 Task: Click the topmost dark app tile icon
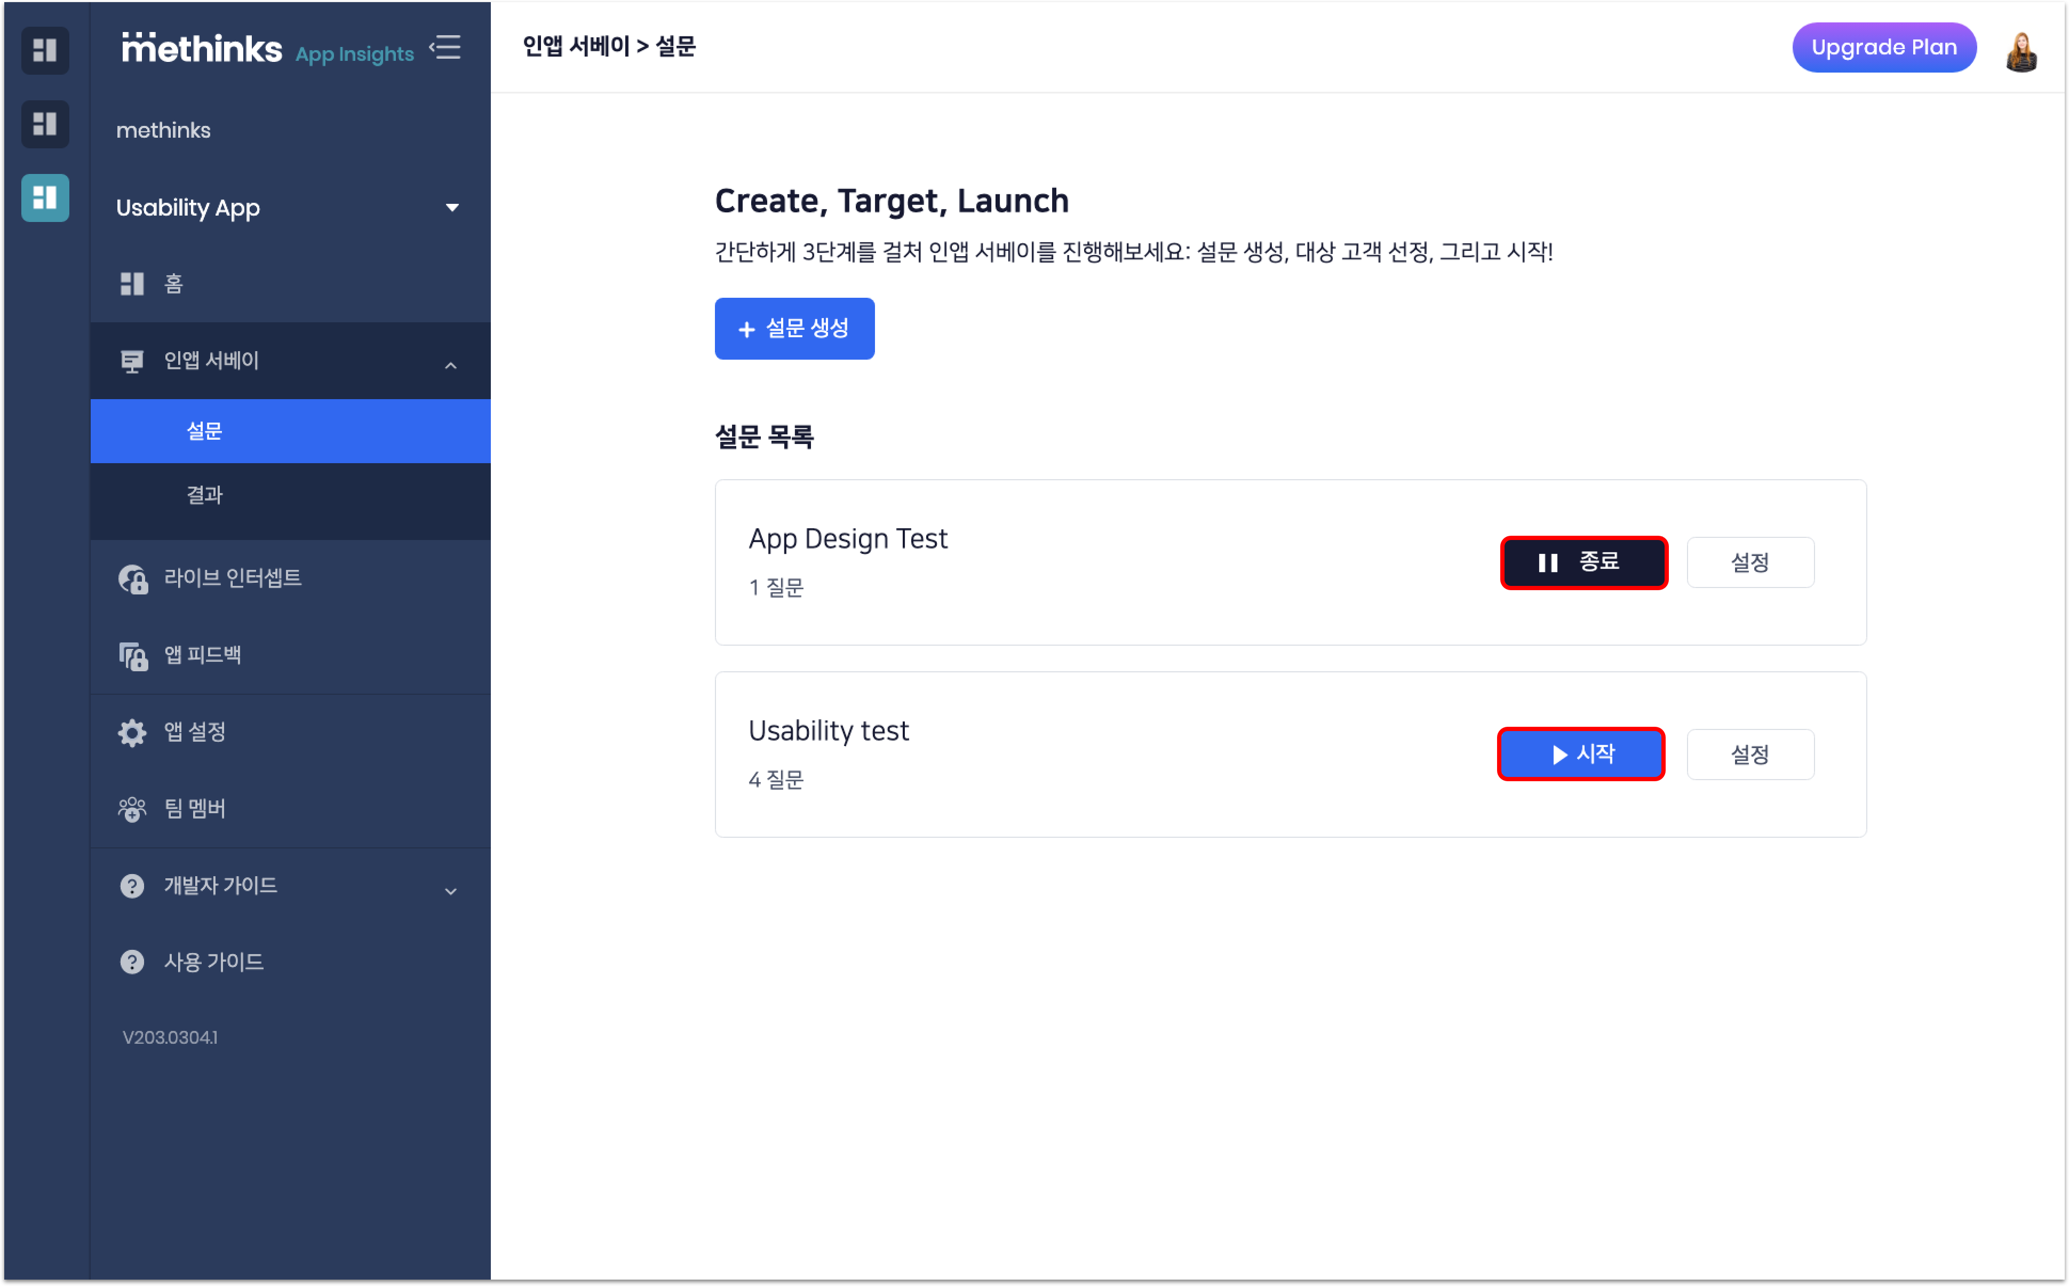45,50
